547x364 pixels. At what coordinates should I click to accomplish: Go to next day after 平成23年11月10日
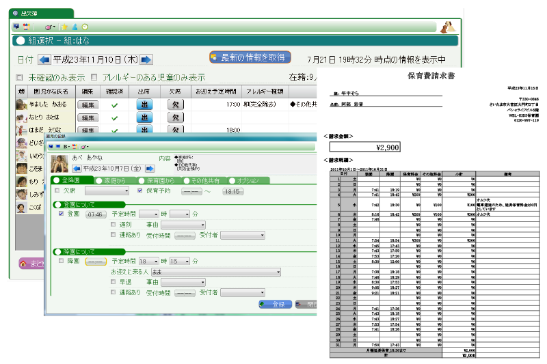(x=146, y=59)
